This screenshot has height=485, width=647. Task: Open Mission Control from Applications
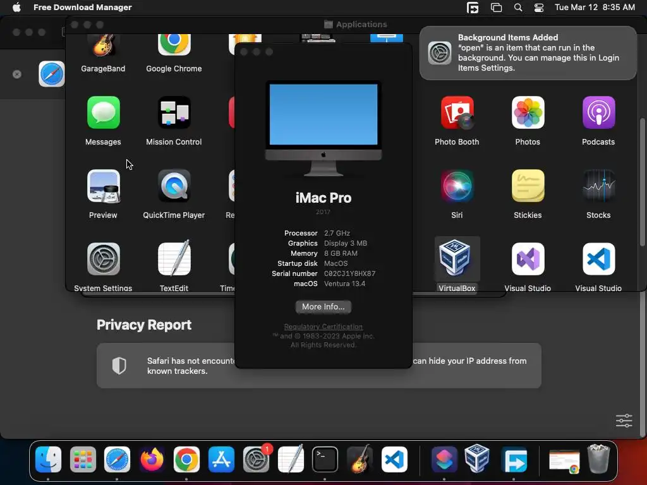174,112
